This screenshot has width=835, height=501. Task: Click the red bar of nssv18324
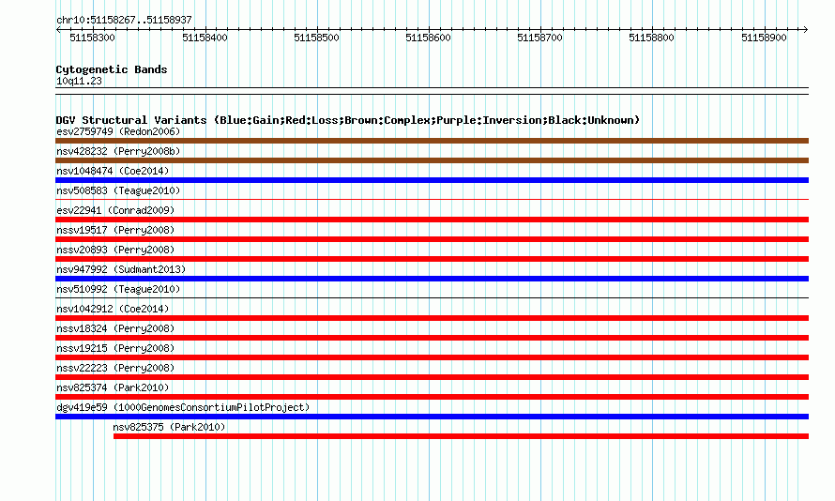tap(432, 338)
